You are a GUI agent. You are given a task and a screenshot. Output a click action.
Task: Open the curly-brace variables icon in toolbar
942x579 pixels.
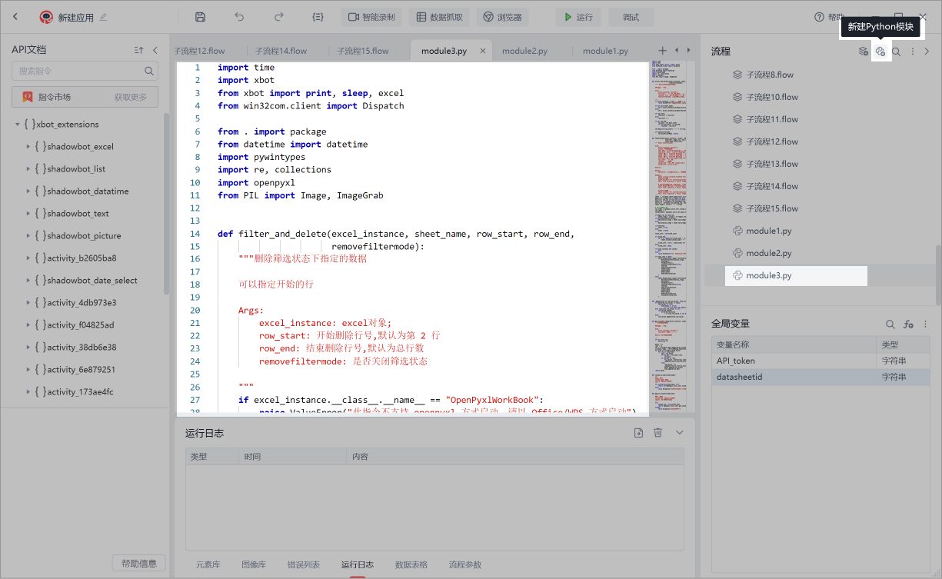pyautogui.click(x=318, y=17)
